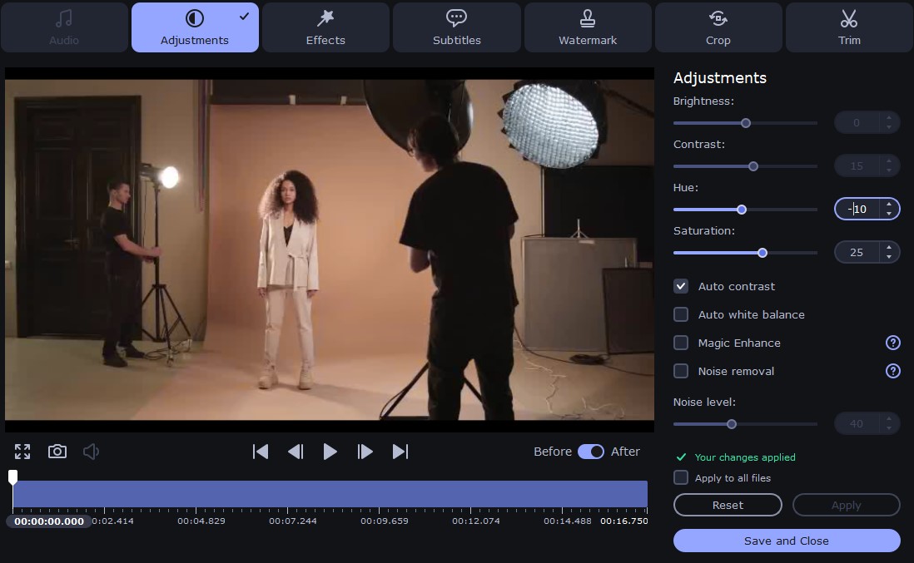Open the Noise removal help icon
914x563 pixels.
click(x=892, y=371)
